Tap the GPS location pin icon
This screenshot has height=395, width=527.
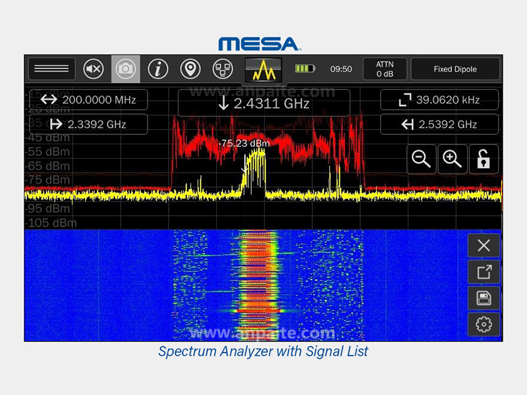click(190, 68)
